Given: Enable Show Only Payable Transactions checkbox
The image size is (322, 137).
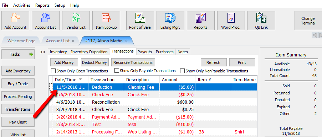Looking at the screenshot, I should coord(117,71).
